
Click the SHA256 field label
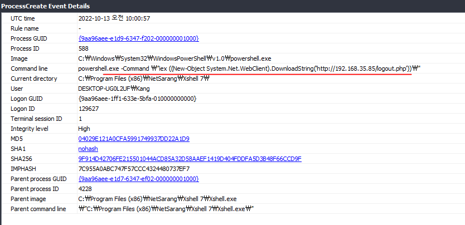tap(21, 159)
